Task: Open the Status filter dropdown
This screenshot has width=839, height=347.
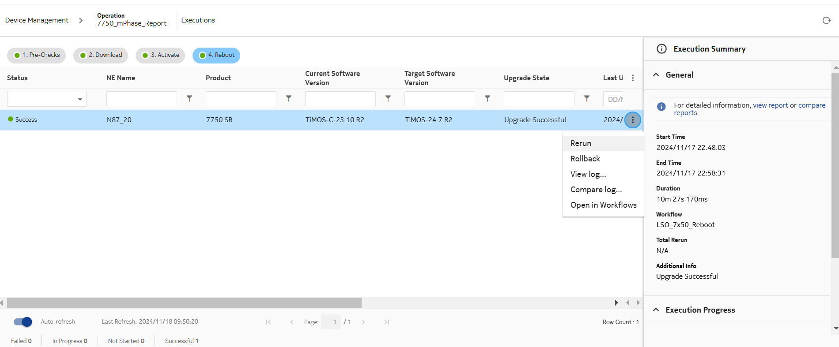Action: pos(46,99)
